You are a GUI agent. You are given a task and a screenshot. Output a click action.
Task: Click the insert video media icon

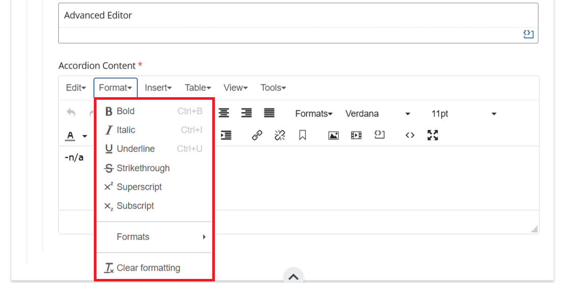click(356, 135)
